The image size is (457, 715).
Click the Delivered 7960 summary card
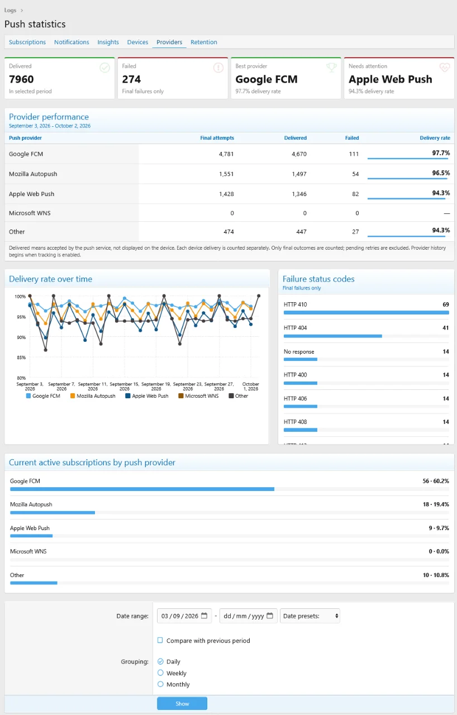pos(60,78)
